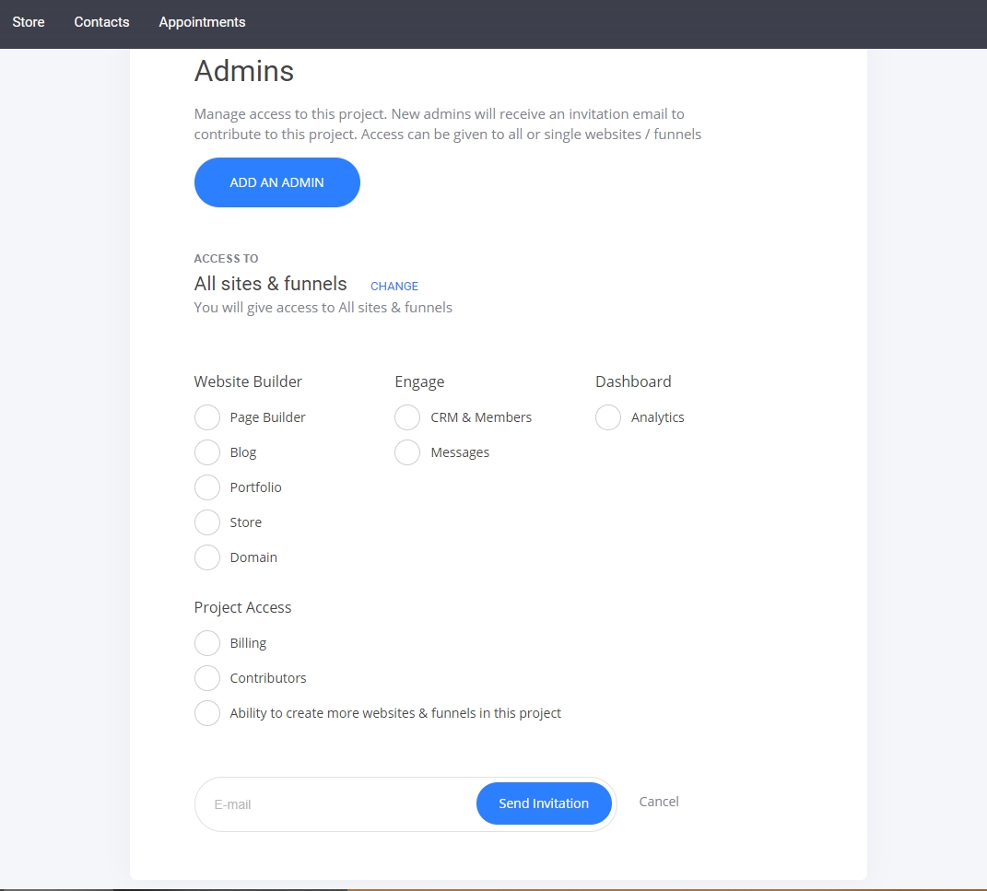Viewport: 987px width, 891px height.
Task: Enable Page Builder permission checkbox
Action: click(x=207, y=417)
